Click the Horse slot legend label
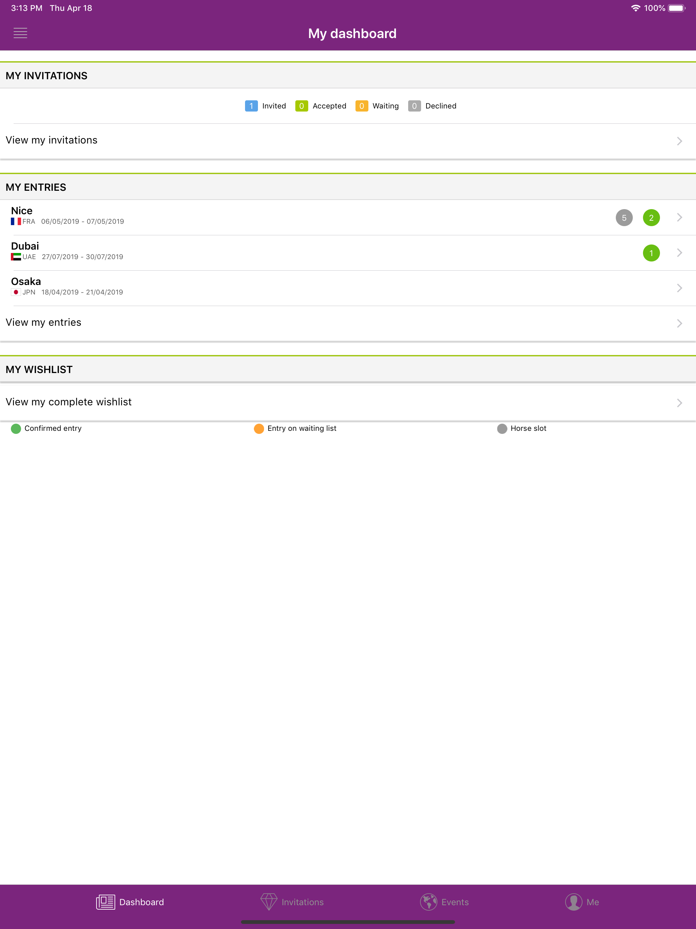The image size is (696, 929). tap(528, 428)
